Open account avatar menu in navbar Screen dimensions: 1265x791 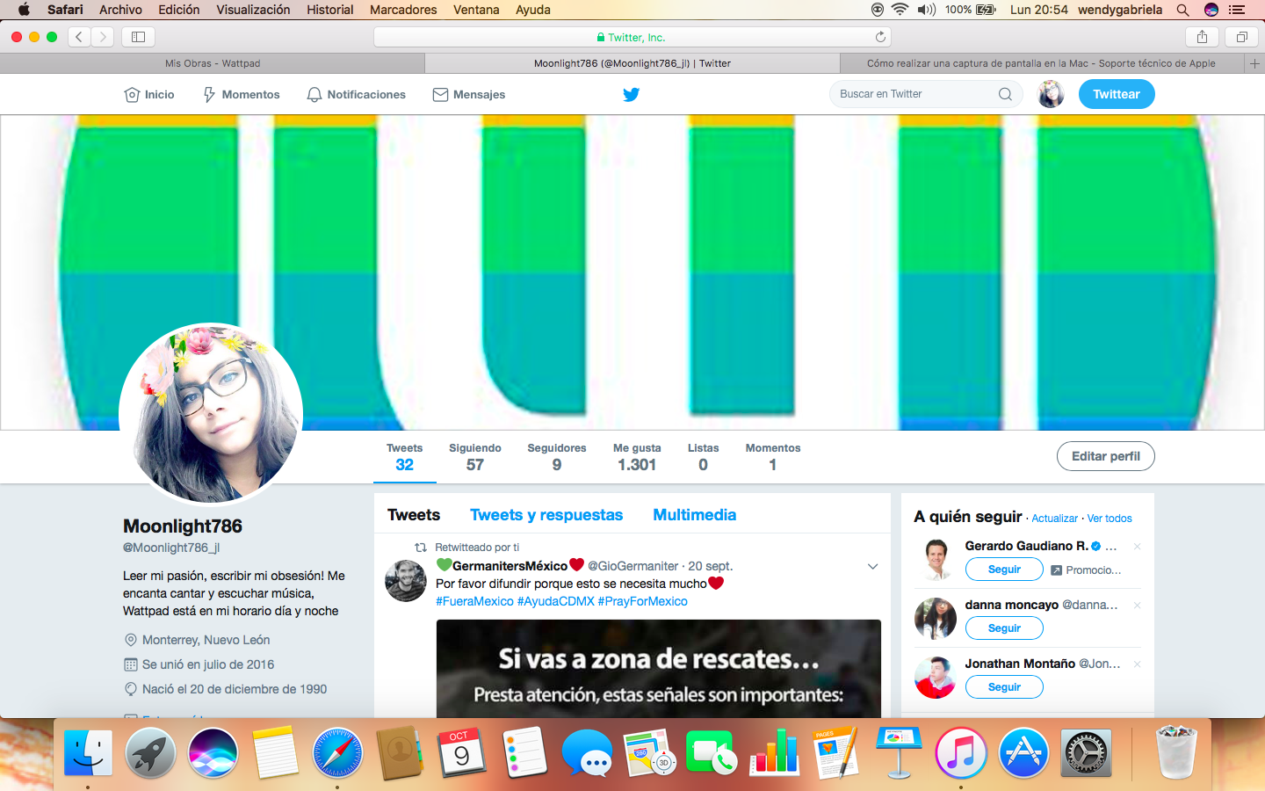[1051, 94]
